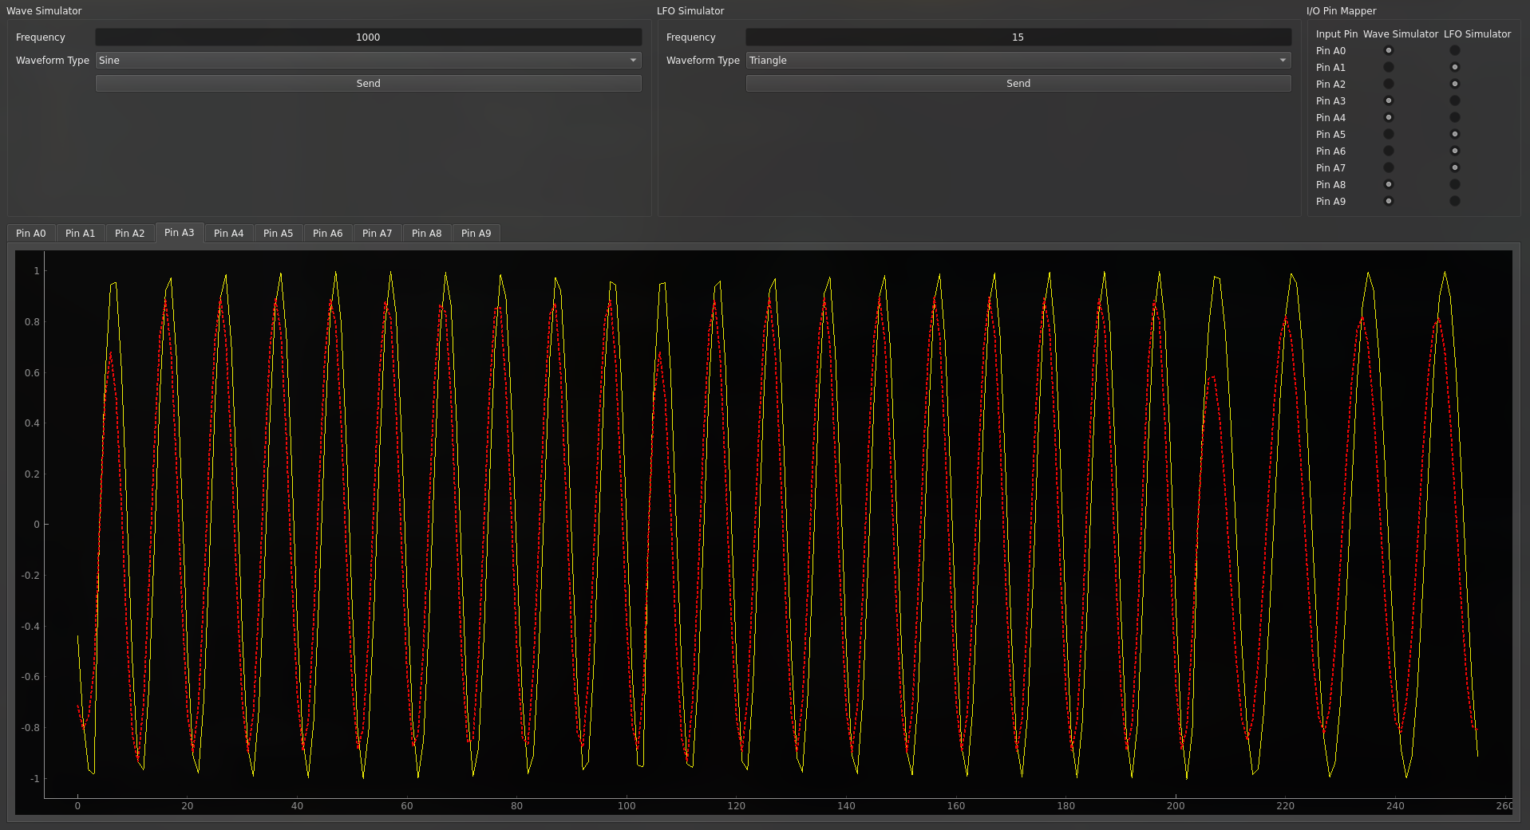Switch to the Pin A2 tab
The height and width of the screenshot is (830, 1530).
pyautogui.click(x=130, y=234)
